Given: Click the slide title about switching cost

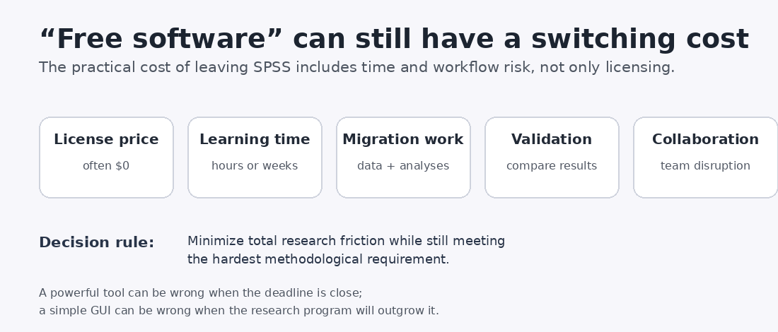Looking at the screenshot, I should pyautogui.click(x=394, y=39).
